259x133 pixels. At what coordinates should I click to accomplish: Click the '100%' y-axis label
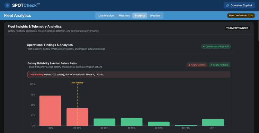click(x=32, y=84)
